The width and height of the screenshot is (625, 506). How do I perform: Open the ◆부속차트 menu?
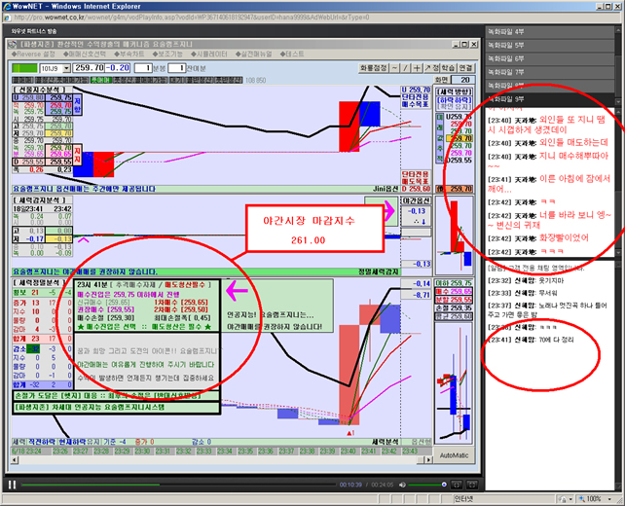coord(129,54)
